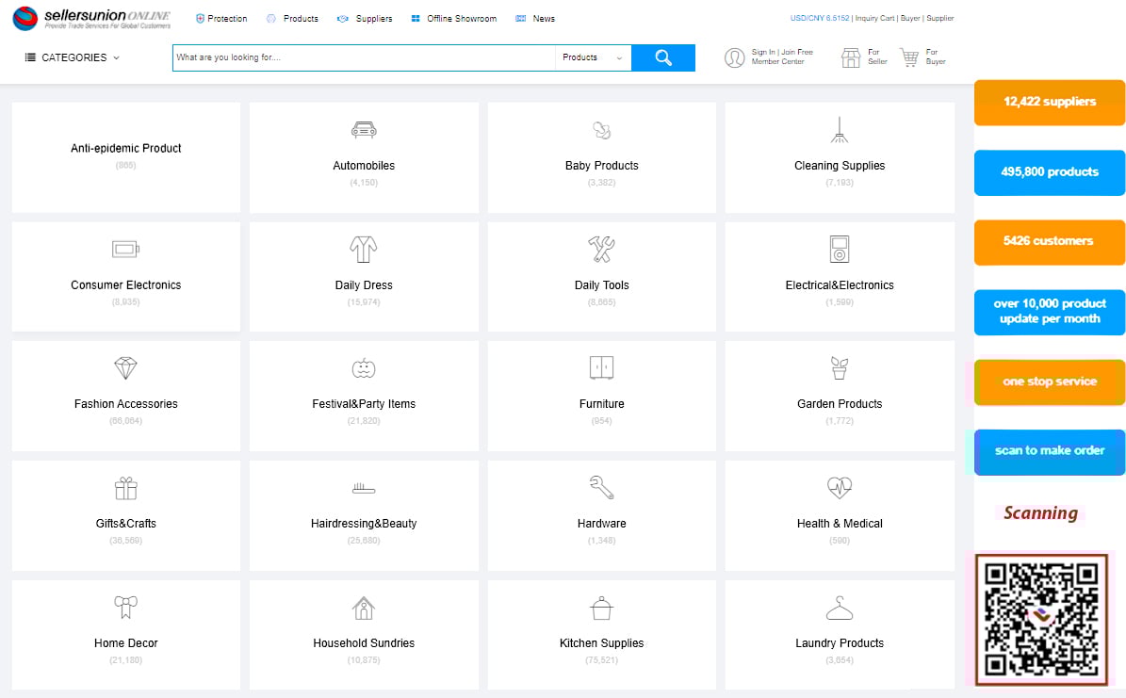The image size is (1126, 698).
Task: Open the For Buyer shopping cart icon
Action: 909,57
